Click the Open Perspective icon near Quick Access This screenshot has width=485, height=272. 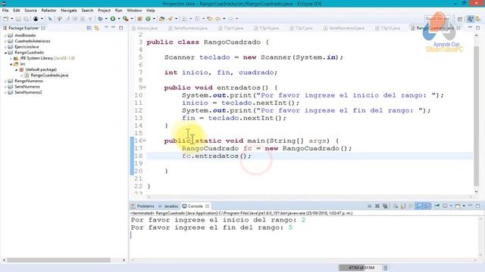click(460, 19)
